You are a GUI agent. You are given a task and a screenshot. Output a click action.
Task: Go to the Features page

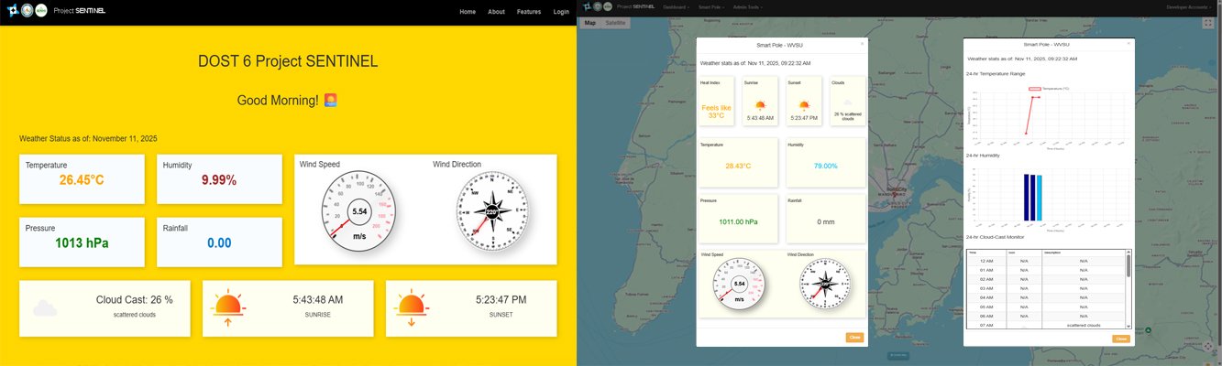pos(529,12)
